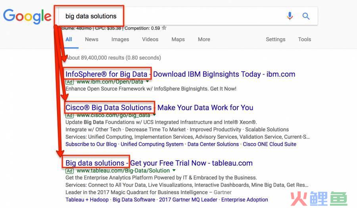Switch to the News tab

pos(92,39)
